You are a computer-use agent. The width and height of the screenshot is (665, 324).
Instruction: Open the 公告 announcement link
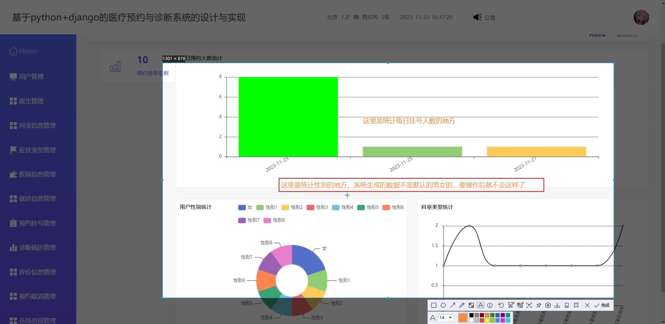tap(490, 17)
